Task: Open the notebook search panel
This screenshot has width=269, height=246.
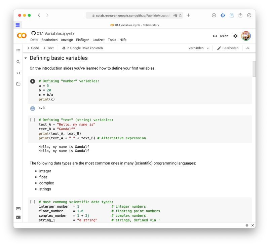Action: (18, 62)
